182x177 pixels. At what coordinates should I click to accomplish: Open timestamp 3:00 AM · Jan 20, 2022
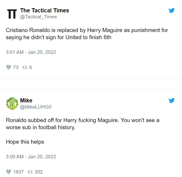[x=31, y=157]
